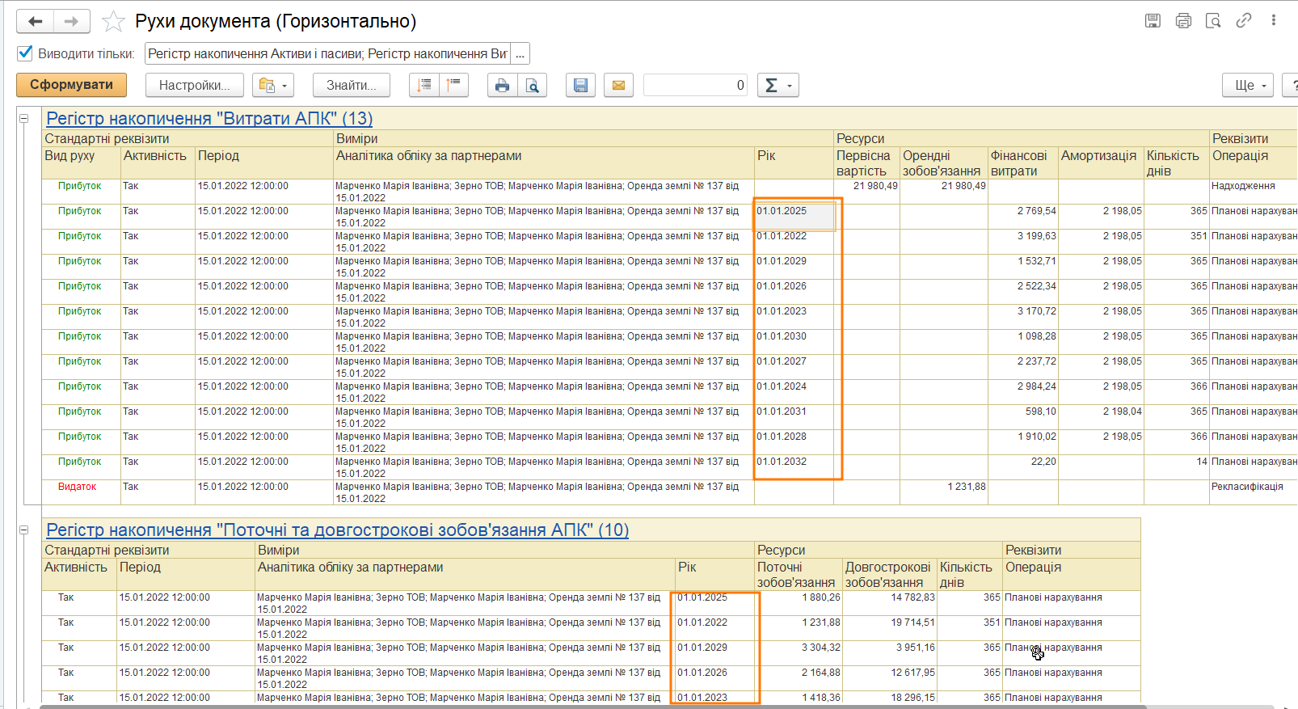The width and height of the screenshot is (1298, 709).
Task: Uncheck the 'Виводити тільки' checkbox
Action: 25,53
